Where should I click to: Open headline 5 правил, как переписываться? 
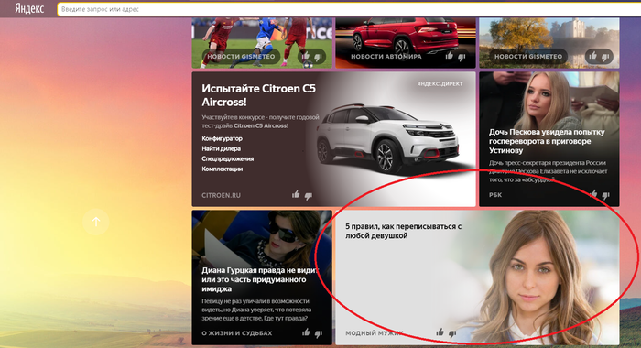[x=404, y=231]
